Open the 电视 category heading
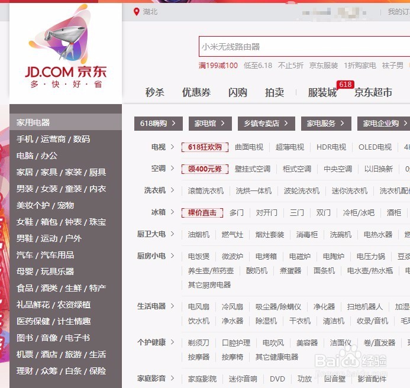The width and height of the screenshot is (410, 388). (159, 147)
